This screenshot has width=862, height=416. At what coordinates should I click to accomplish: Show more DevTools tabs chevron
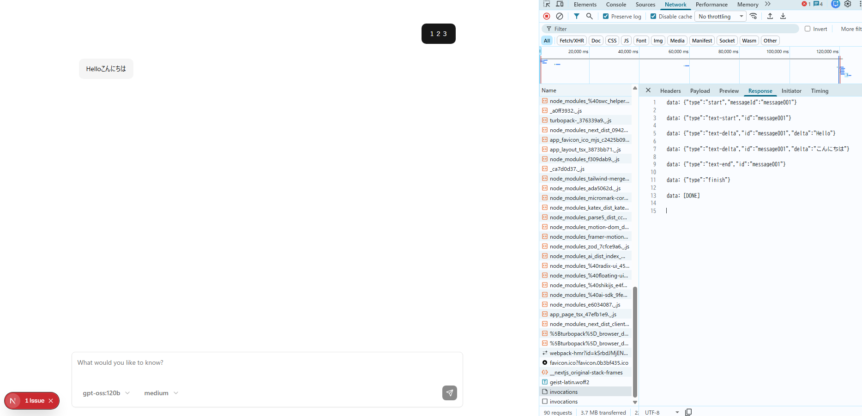click(x=768, y=4)
